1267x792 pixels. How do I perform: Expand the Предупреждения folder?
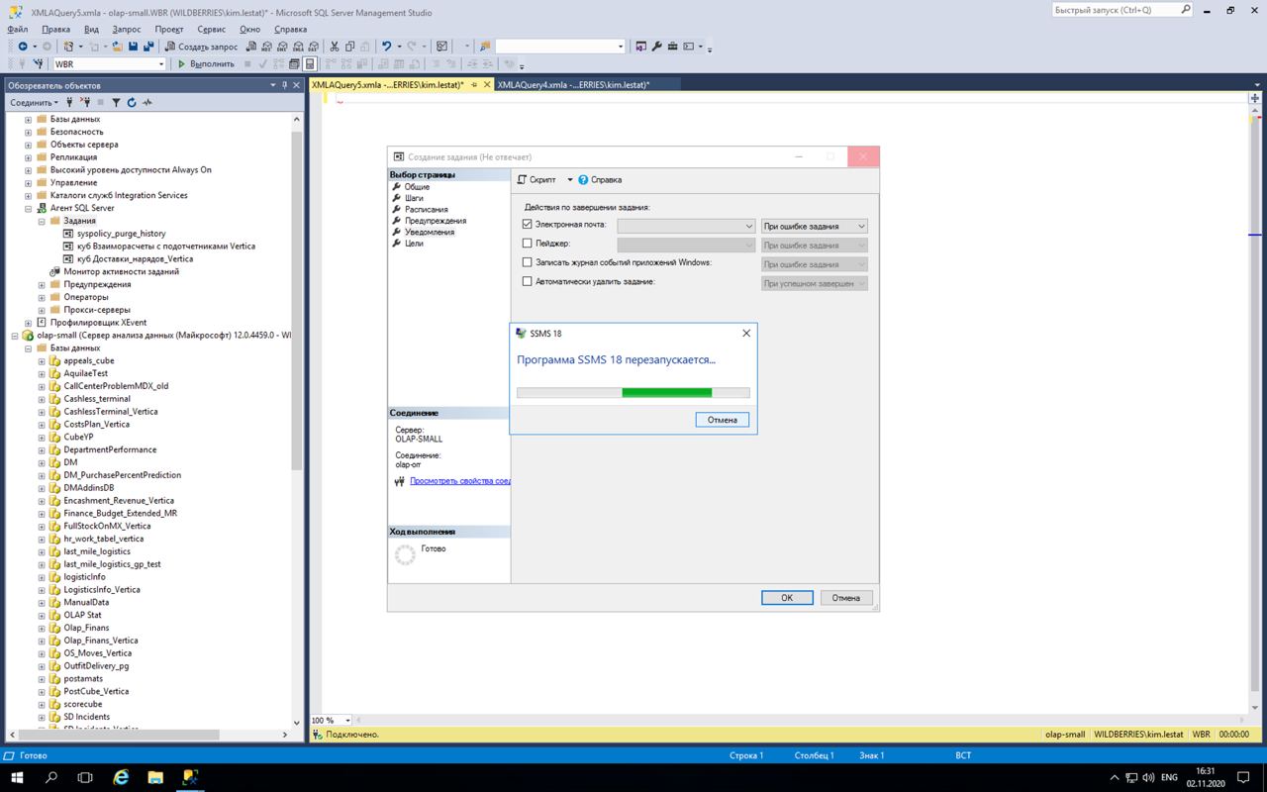[42, 284]
